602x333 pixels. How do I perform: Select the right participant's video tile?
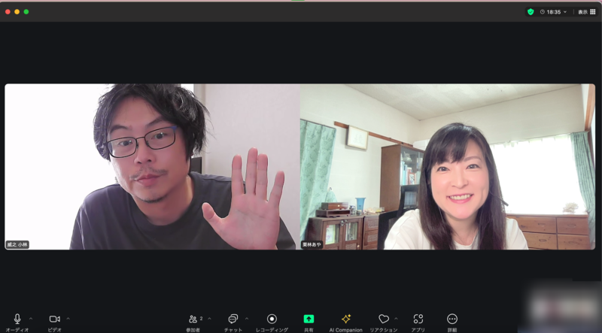point(448,166)
